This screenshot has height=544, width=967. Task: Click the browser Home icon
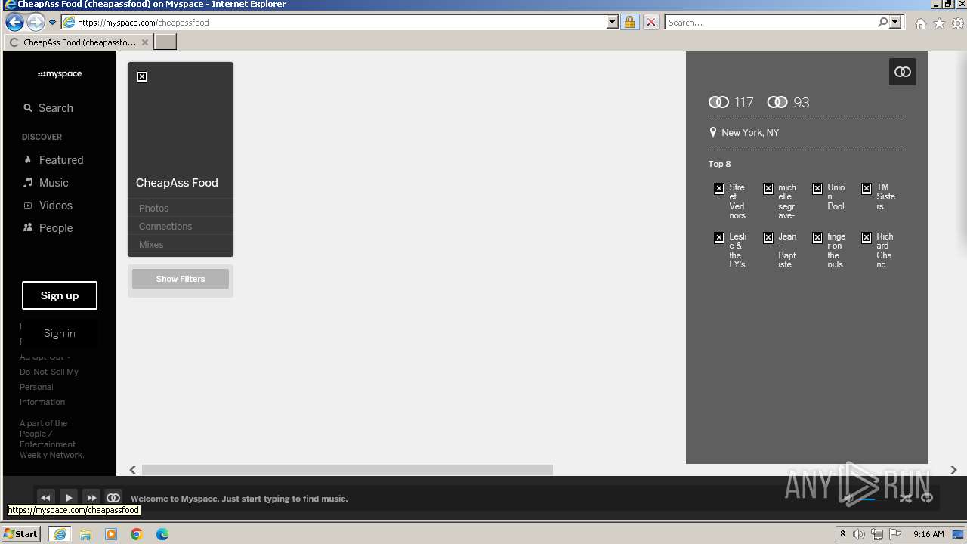click(x=920, y=23)
